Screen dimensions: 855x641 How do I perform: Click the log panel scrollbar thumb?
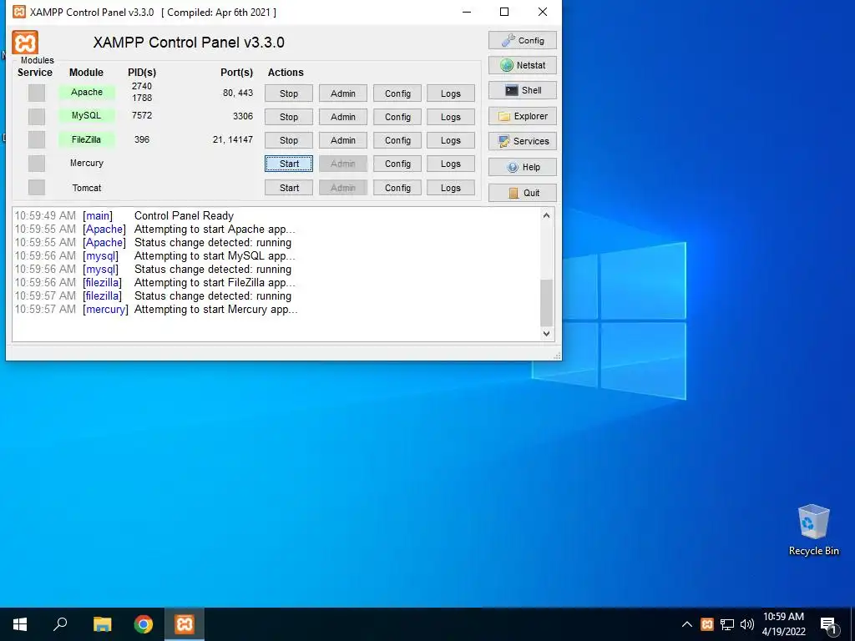pyautogui.click(x=546, y=302)
